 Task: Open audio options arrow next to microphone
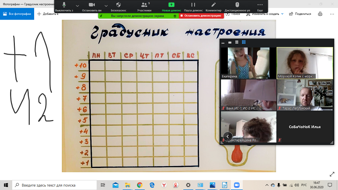click(x=77, y=6)
